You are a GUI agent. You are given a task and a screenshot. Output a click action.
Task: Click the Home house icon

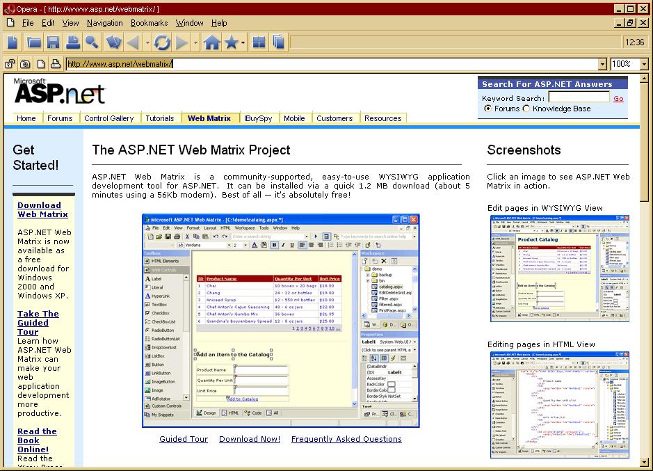[x=212, y=42]
